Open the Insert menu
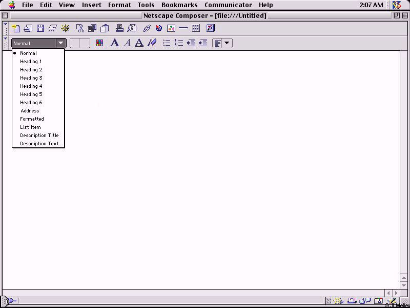This screenshot has width=410, height=308. click(92, 5)
